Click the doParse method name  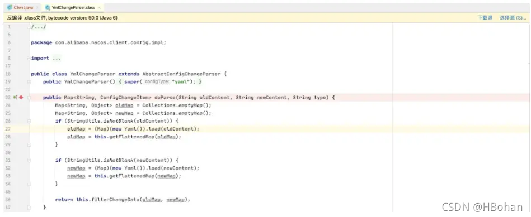tap(165, 98)
